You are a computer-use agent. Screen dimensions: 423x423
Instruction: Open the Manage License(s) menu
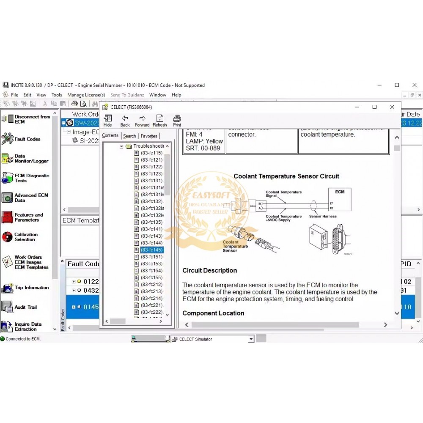point(86,95)
